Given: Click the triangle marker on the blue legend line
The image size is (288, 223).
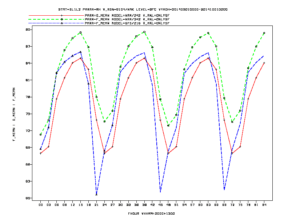Looking at the screenshot, I should [x=62, y=23].
